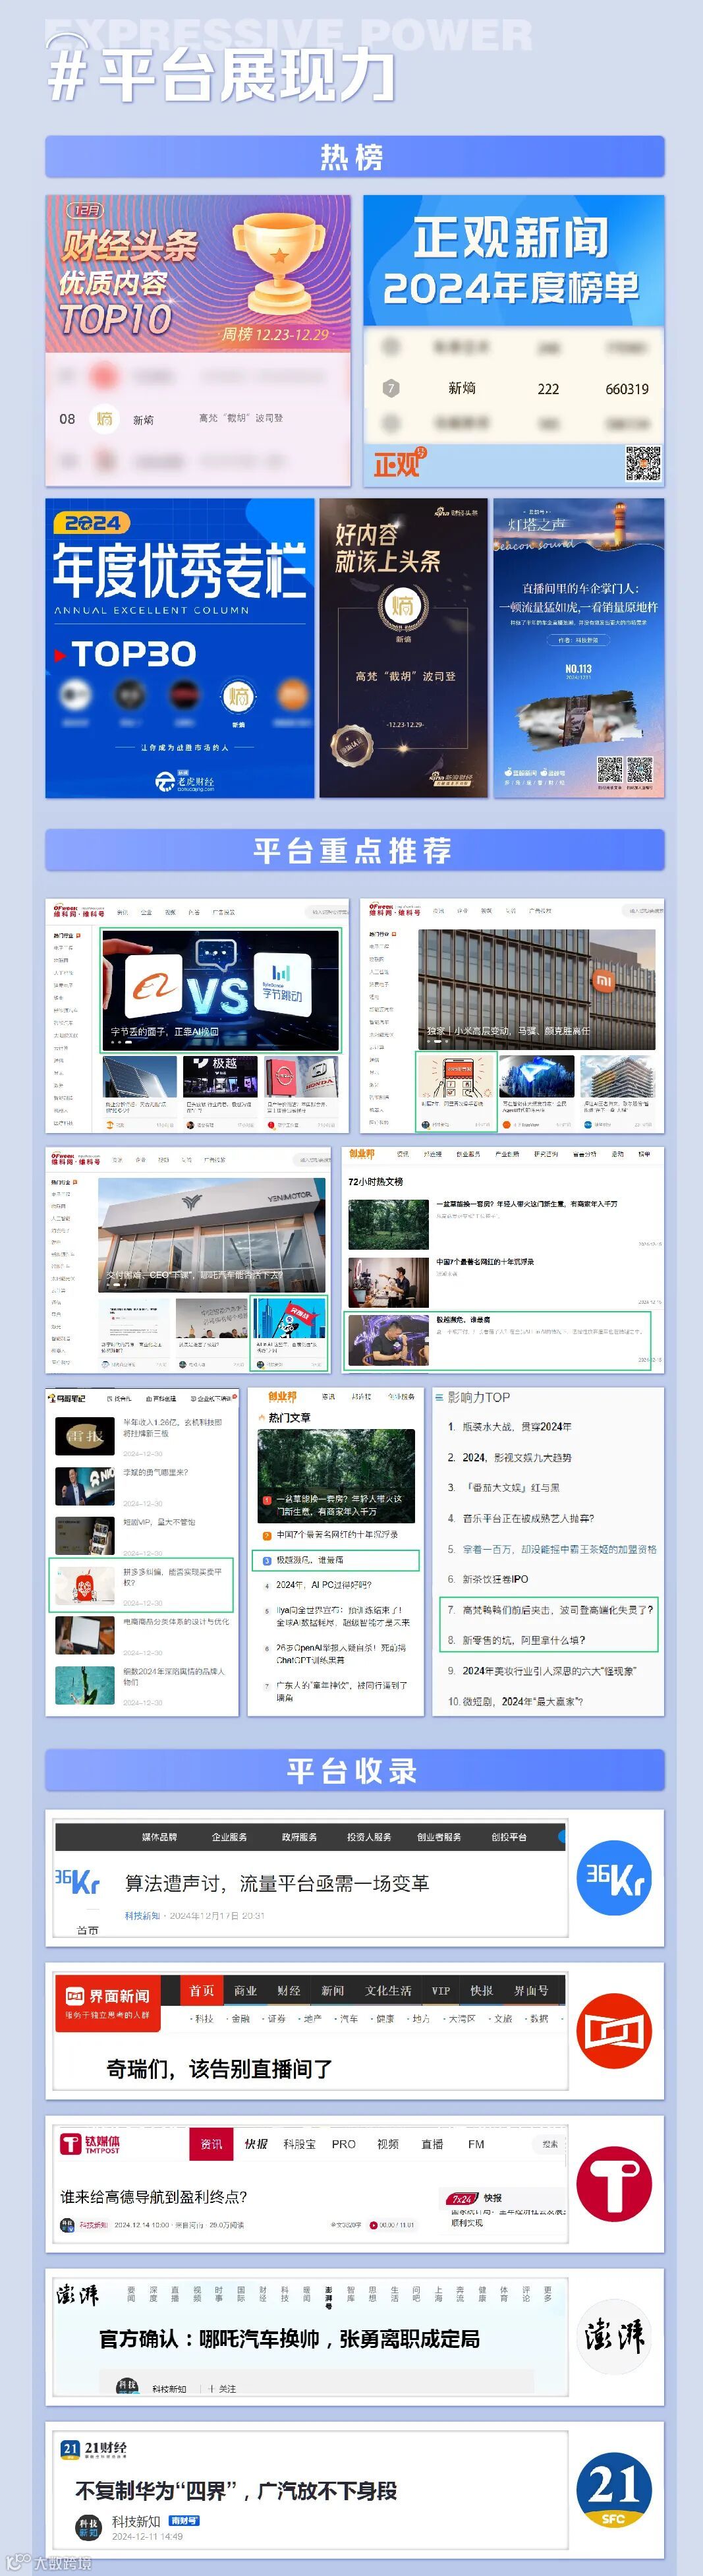
Task: Click the QR code in 正观新闻 card
Action: pyautogui.click(x=643, y=463)
